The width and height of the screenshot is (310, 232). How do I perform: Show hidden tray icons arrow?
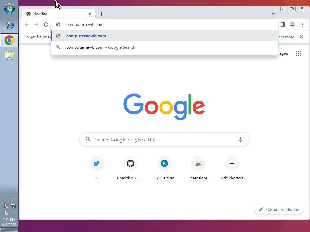point(14,198)
